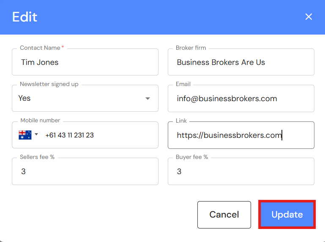The image size is (325, 242).
Task: Select the Buyer fee % input
Action: [x=241, y=172]
